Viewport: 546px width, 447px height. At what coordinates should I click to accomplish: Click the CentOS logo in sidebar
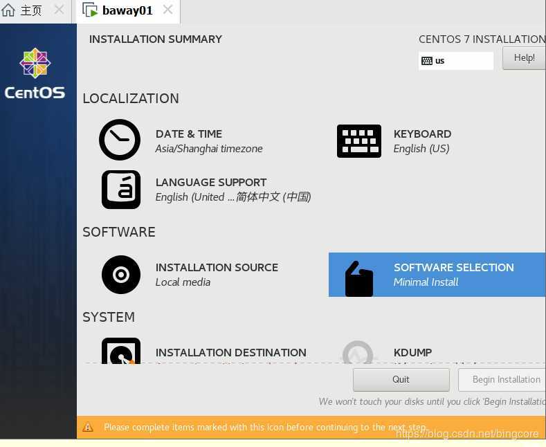35,73
